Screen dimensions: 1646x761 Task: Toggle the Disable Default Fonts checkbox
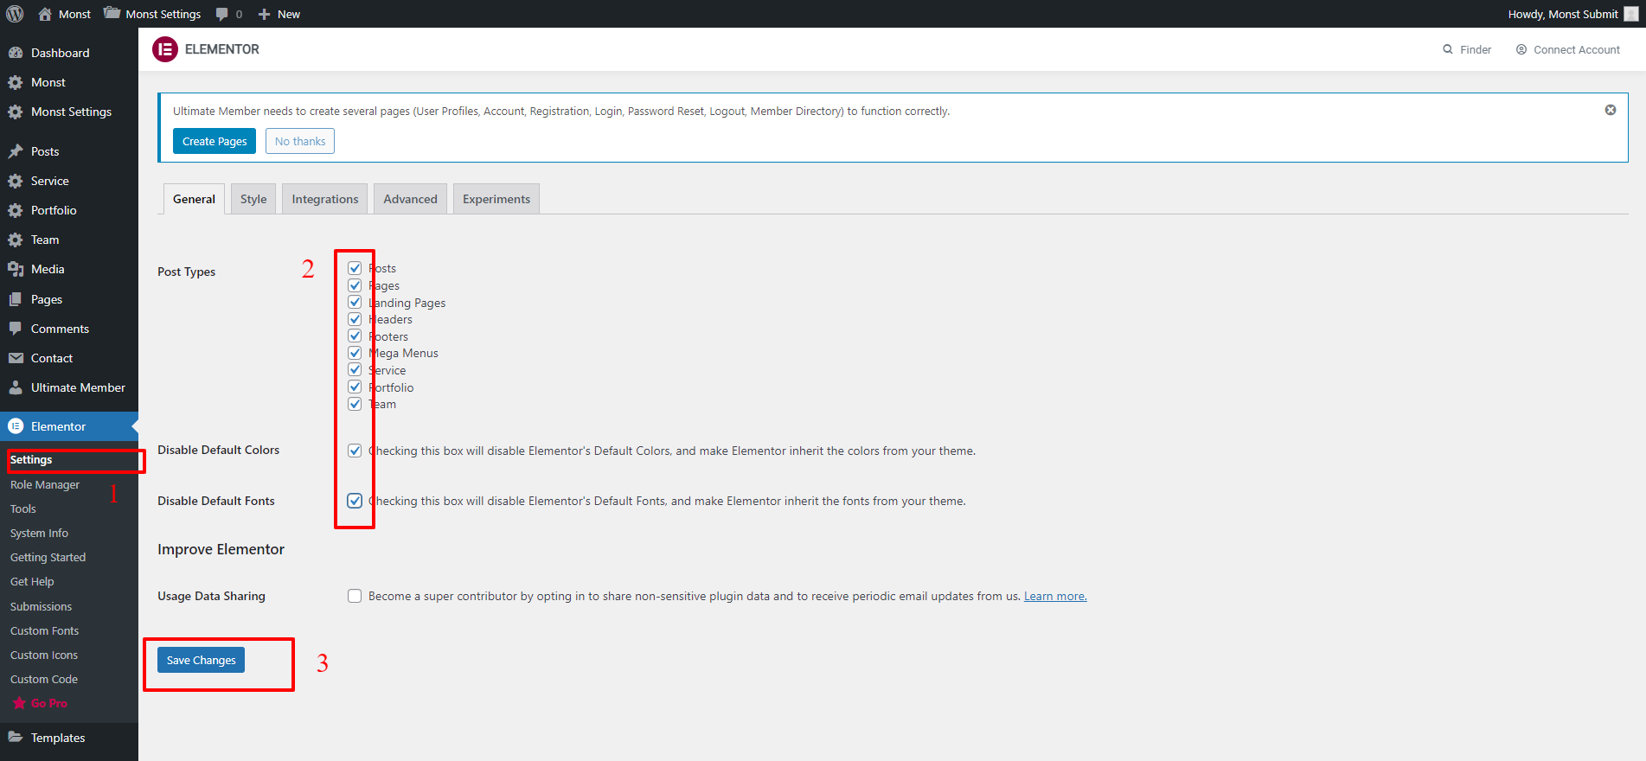tap(355, 501)
